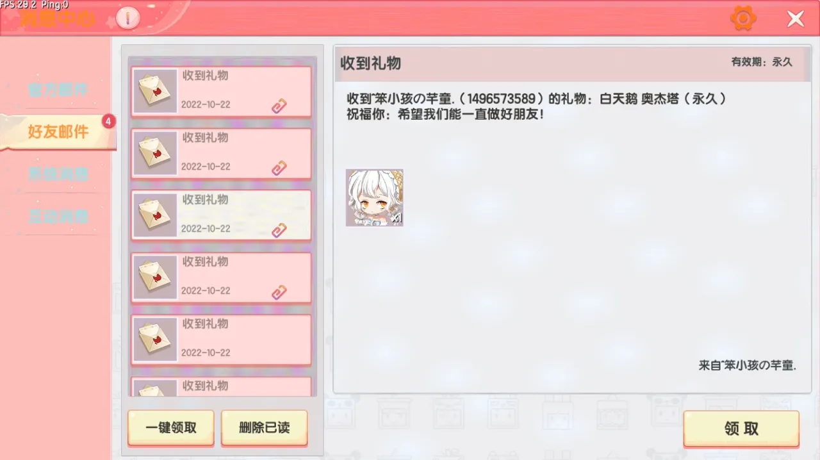Open the first faded tab above 好友邮件
Viewport: 820px width, 460px height.
58,90
